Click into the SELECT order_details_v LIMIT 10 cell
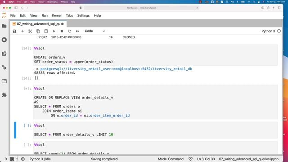The width and height of the screenshot is (288, 162). (155, 130)
